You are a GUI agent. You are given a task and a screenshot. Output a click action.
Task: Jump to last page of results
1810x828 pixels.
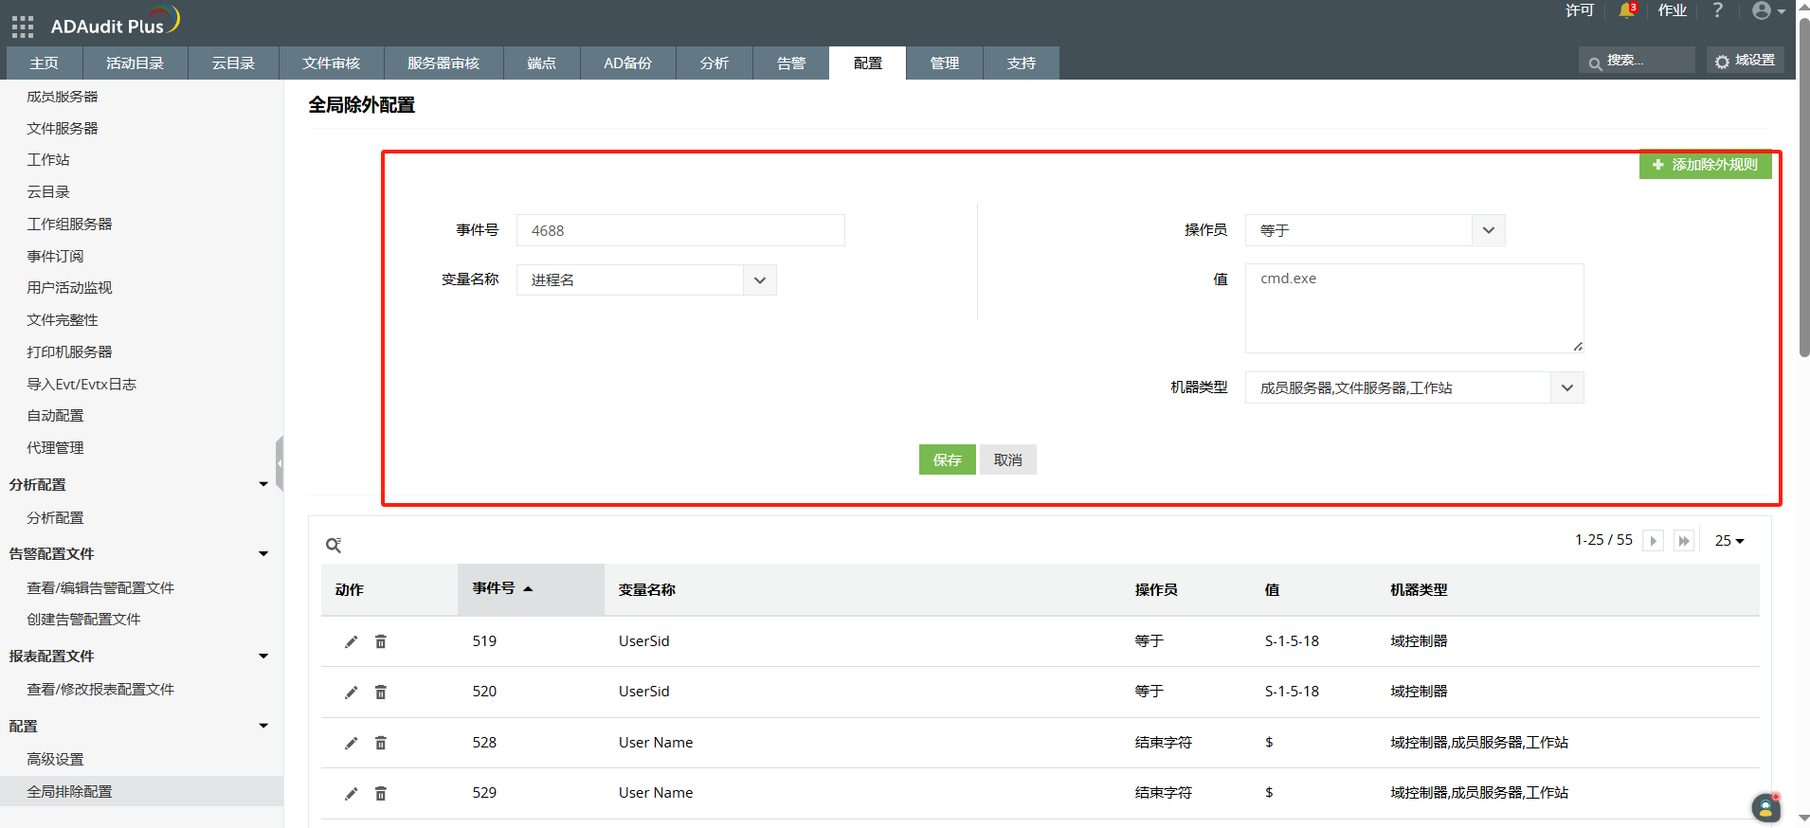pyautogui.click(x=1684, y=541)
